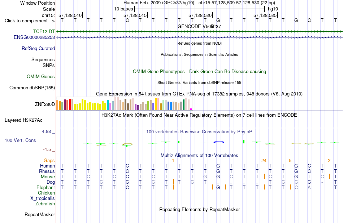Click the Human Feb. 2009 (GRCh37/hg19) header
Screen dimensions: 343x223
point(159,3)
